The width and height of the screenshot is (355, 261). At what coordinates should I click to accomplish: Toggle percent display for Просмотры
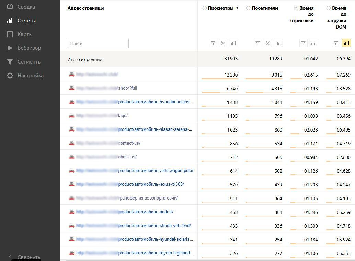(x=223, y=43)
